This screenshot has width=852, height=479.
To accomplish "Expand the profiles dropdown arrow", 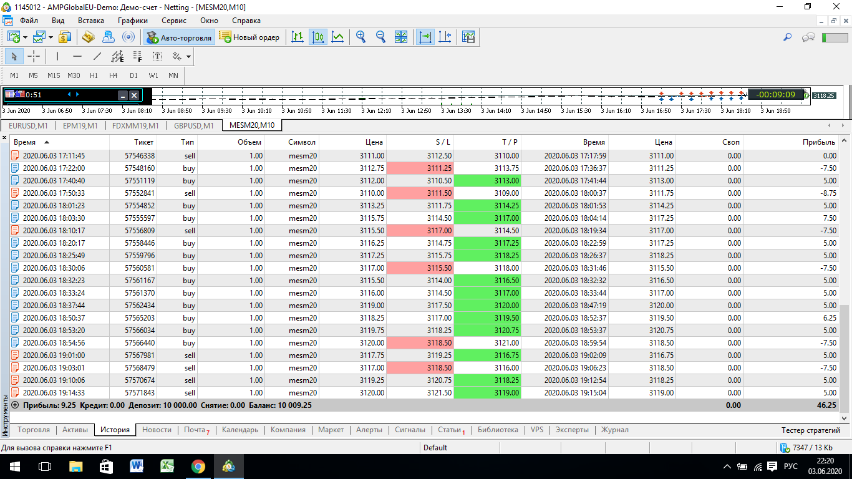I will pyautogui.click(x=51, y=37).
